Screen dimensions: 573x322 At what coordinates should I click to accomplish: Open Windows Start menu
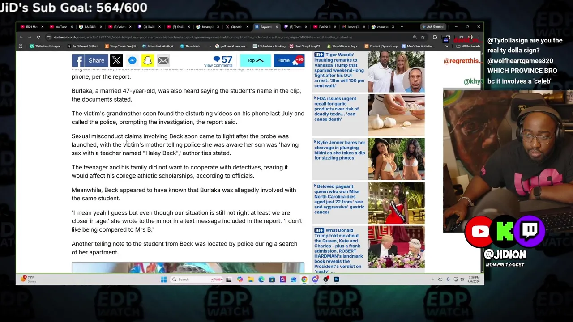pyautogui.click(x=164, y=280)
